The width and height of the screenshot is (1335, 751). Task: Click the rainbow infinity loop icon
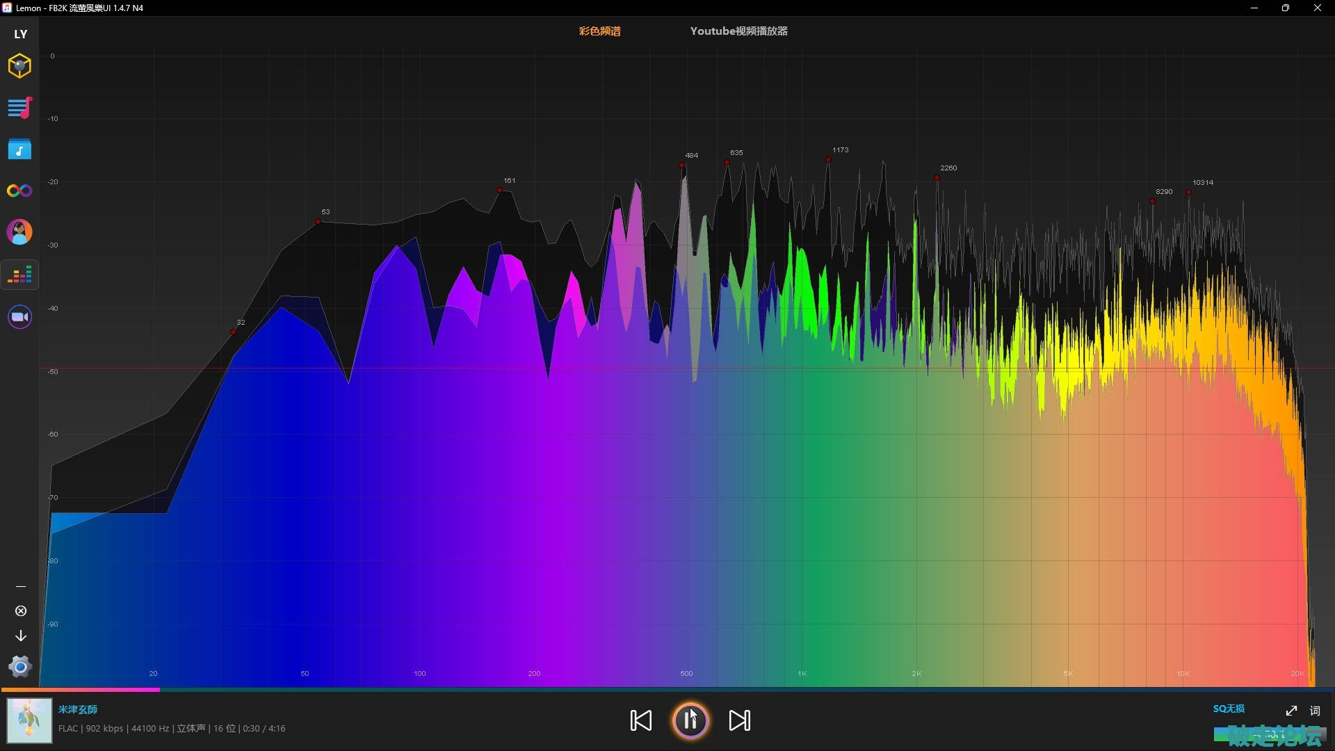tap(19, 191)
